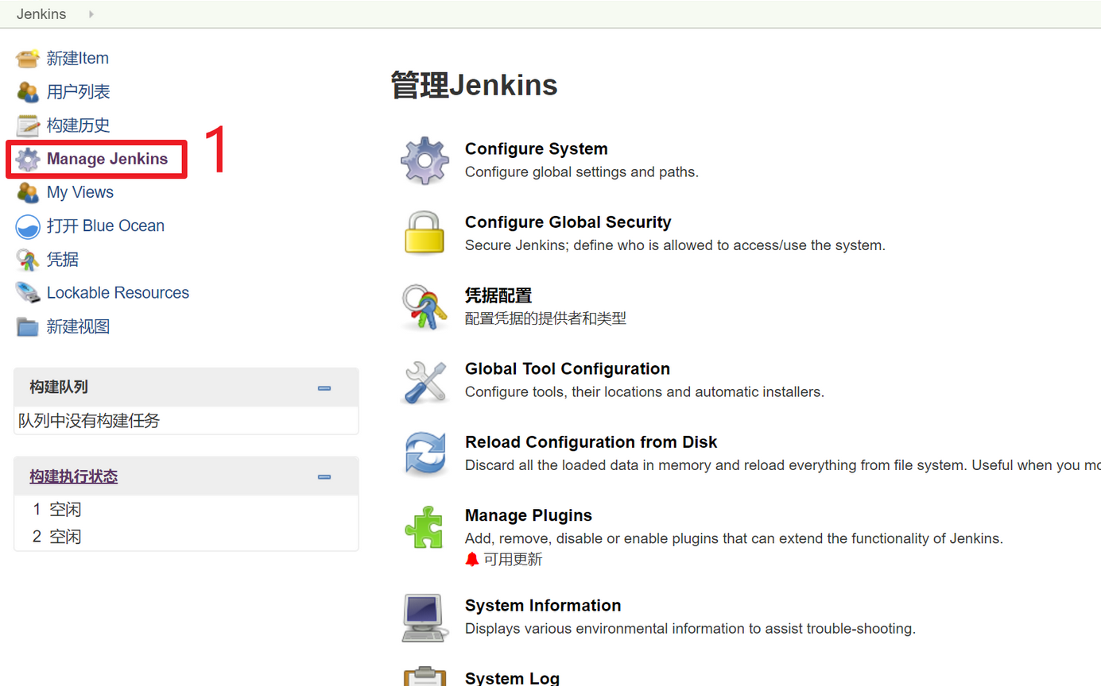Image resolution: width=1101 pixels, height=686 pixels.
Task: Open Manage Plugins page
Action: tap(529, 515)
